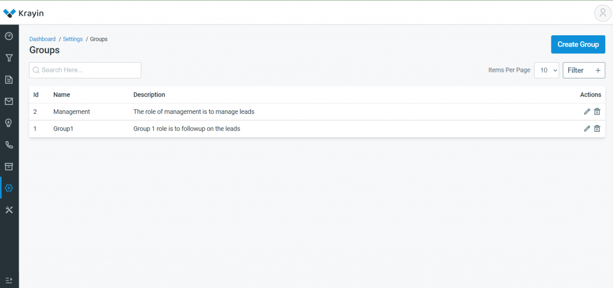Click the Create Group button
This screenshot has height=288, width=613.
(x=578, y=44)
